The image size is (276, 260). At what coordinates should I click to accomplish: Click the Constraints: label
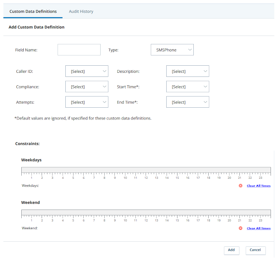click(27, 144)
